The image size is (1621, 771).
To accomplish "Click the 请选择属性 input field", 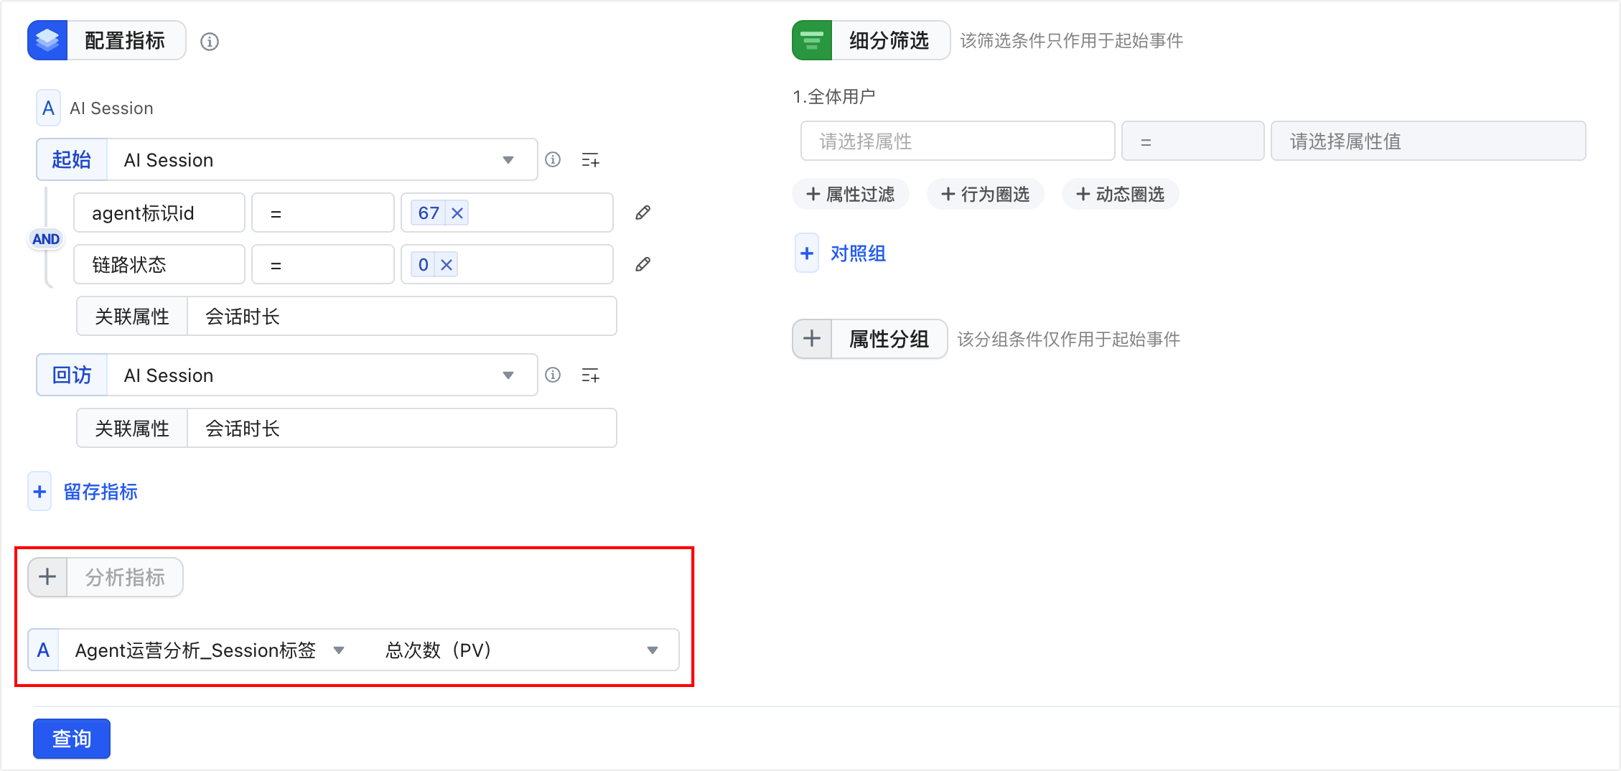I will 958,141.
